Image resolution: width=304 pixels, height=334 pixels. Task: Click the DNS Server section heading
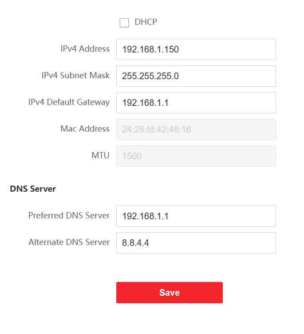point(33,189)
